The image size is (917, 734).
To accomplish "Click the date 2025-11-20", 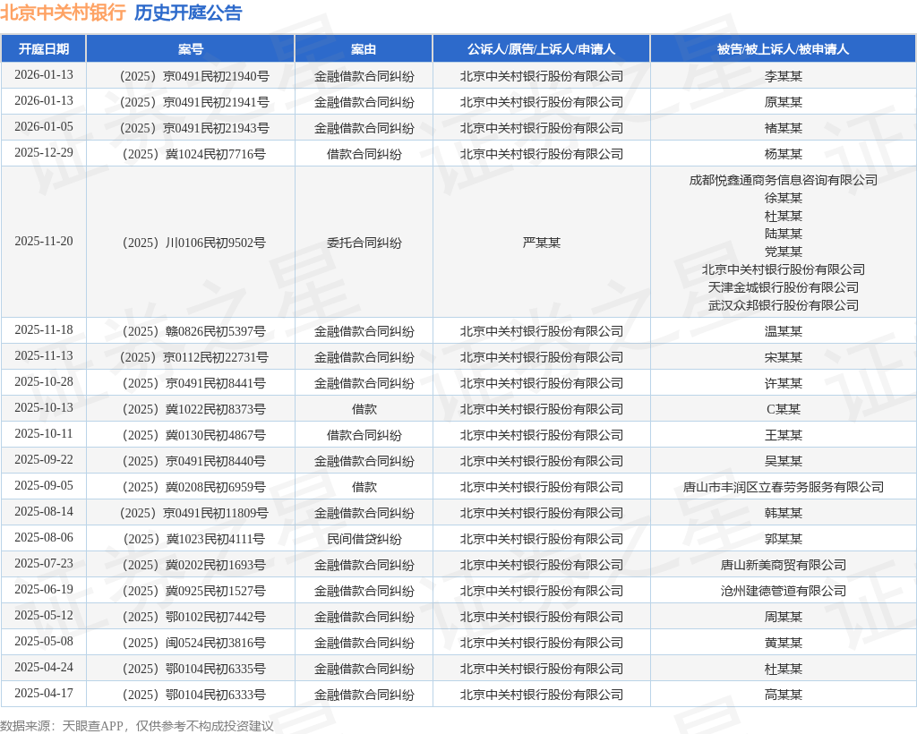I will [x=44, y=242].
